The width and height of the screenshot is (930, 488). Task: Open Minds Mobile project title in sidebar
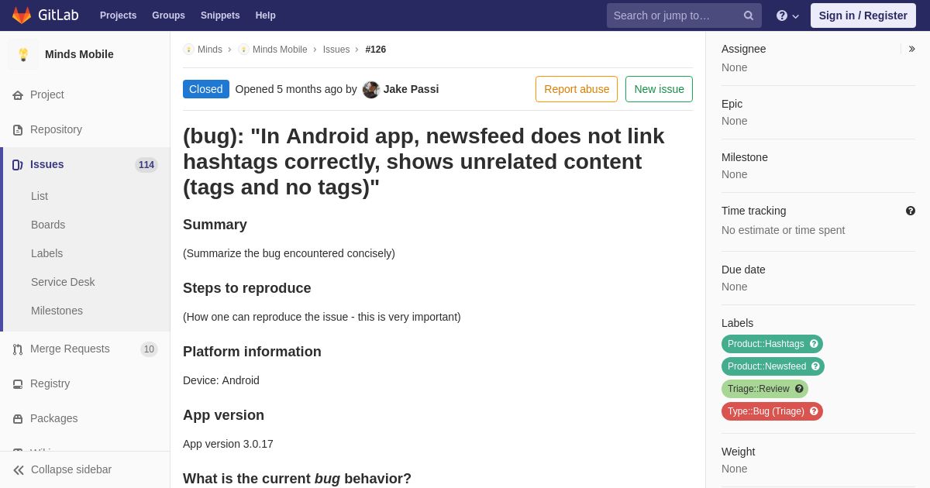point(79,54)
